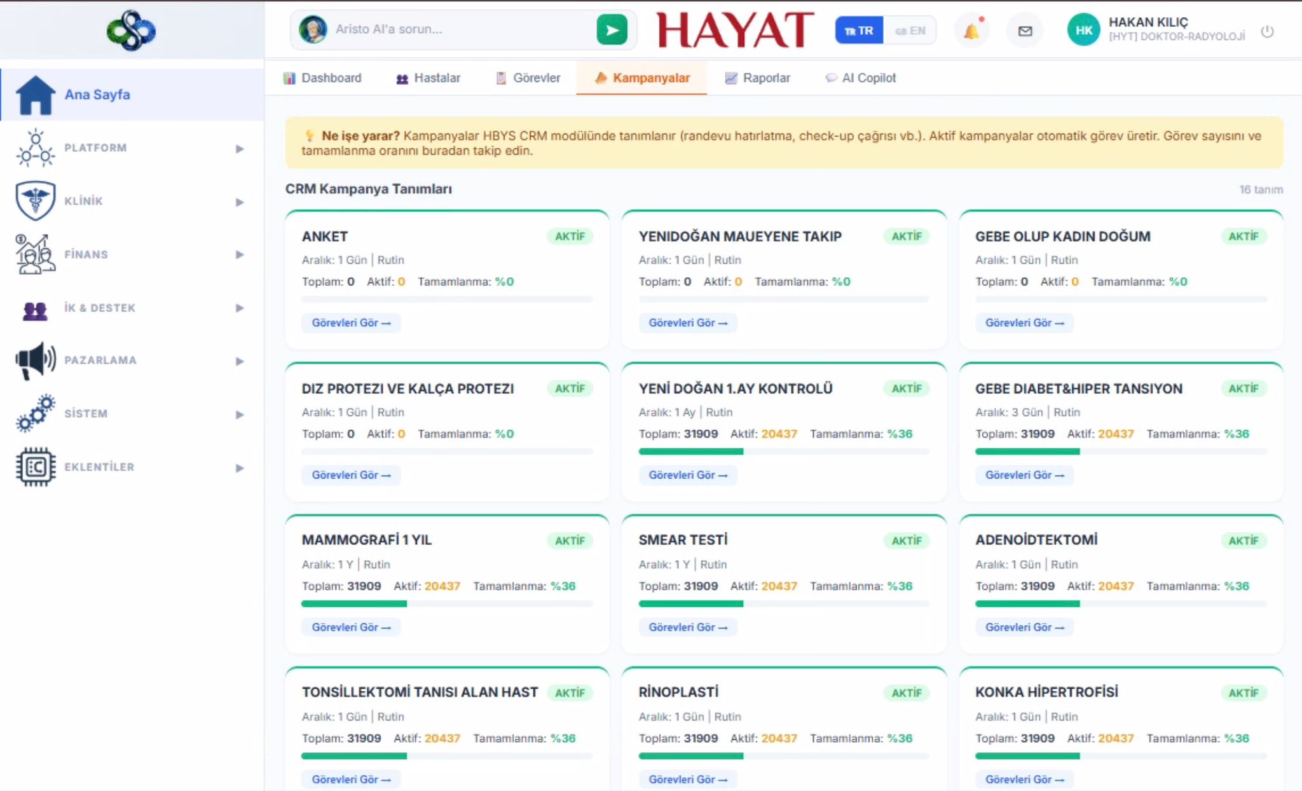Click the Sistem gears icon
Image resolution: width=1302 pixels, height=791 pixels.
36,413
